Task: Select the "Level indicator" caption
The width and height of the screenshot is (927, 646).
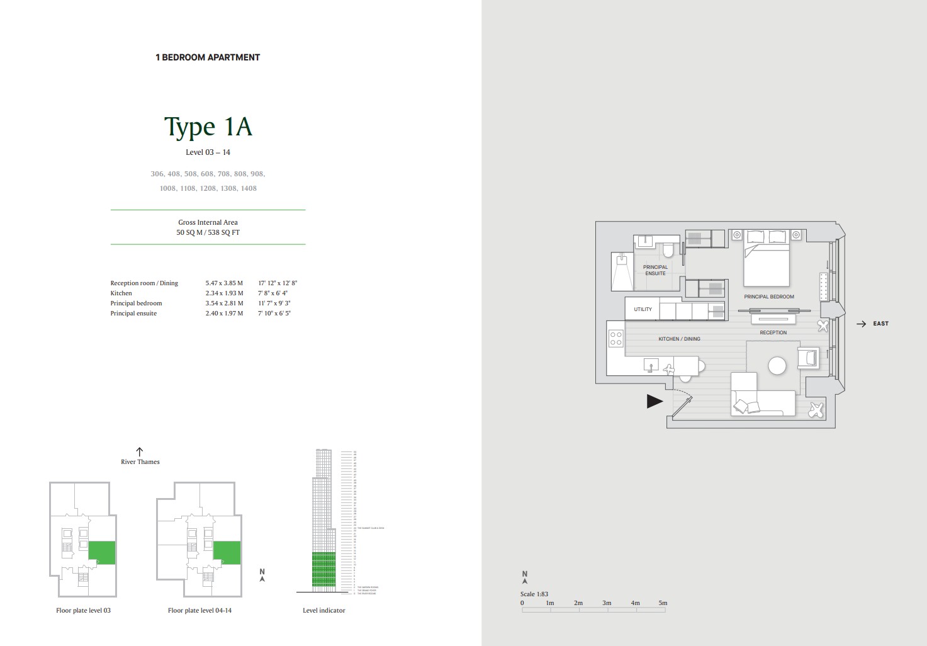Action: 324,611
